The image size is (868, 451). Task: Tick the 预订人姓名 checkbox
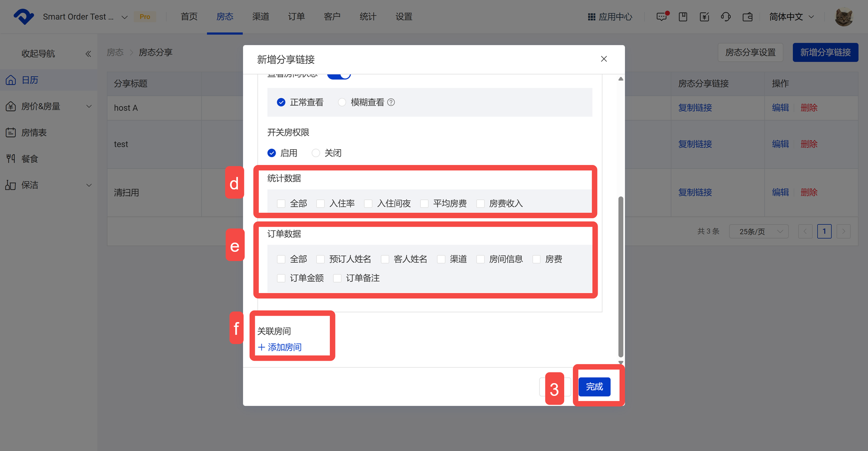pyautogui.click(x=321, y=259)
